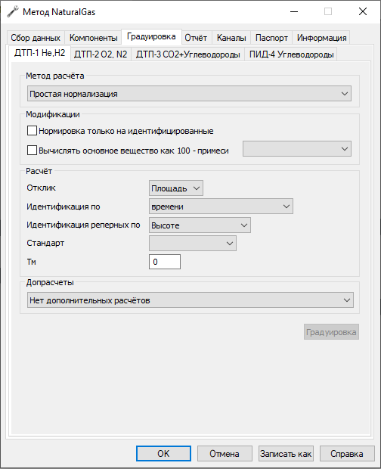Expand the Допрасчеты dropdown
Image resolution: width=381 pixels, height=469 pixels.
(190, 300)
